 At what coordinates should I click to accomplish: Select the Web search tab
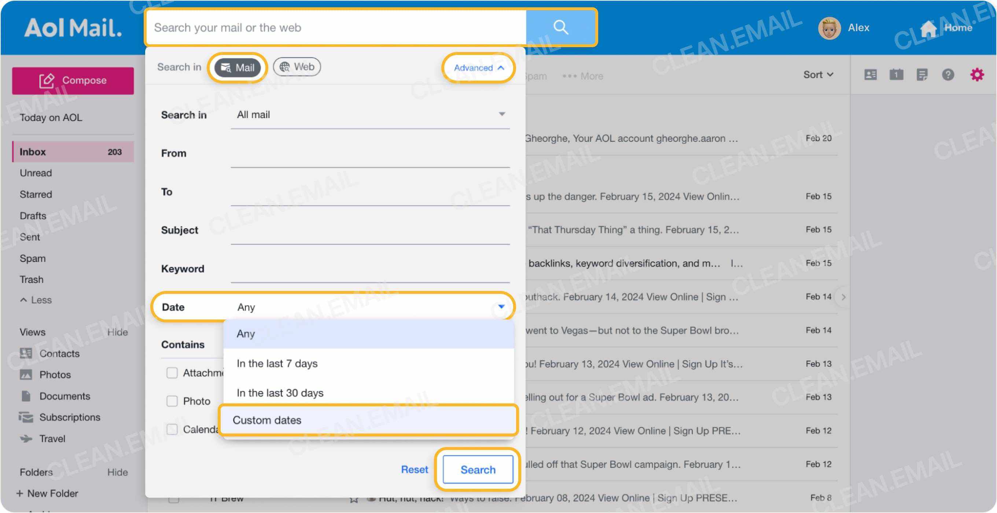[x=297, y=66]
